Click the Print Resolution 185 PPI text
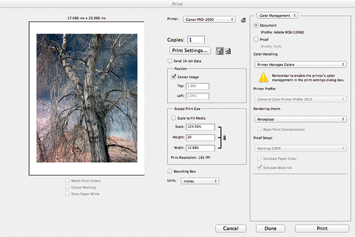The width and height of the screenshot is (355, 237). point(190,157)
